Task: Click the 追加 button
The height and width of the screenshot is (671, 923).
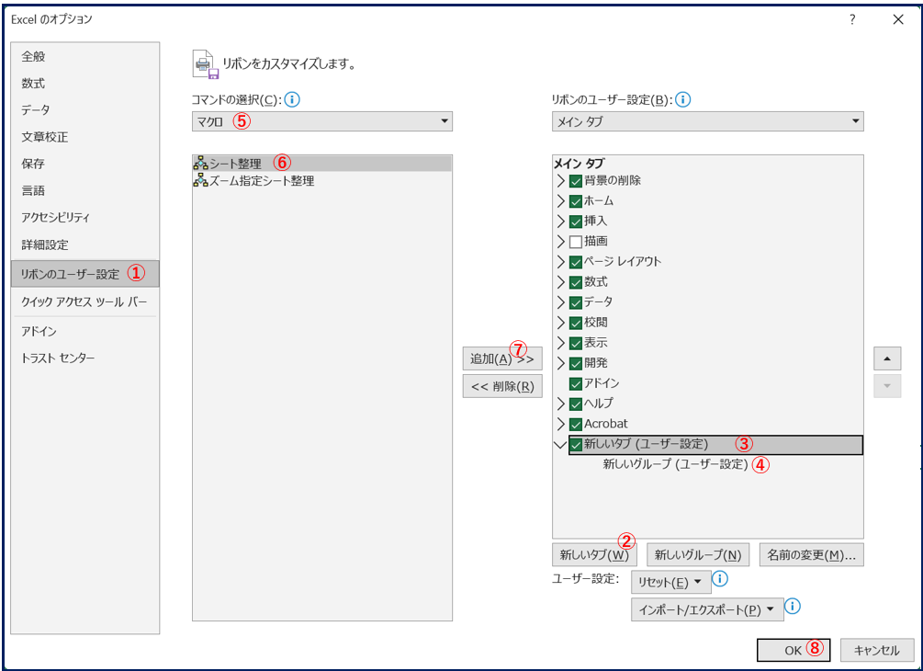Action: [502, 358]
